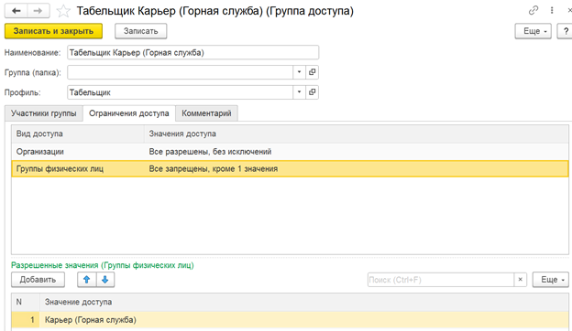Viewport: 572px width, 331px height.
Task: Open the referenced item in Группа (папка) field
Action: [312, 72]
